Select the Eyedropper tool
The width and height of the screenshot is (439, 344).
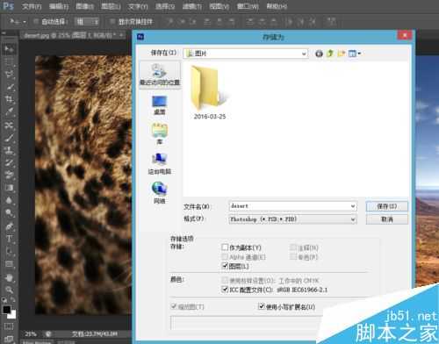click(9, 112)
